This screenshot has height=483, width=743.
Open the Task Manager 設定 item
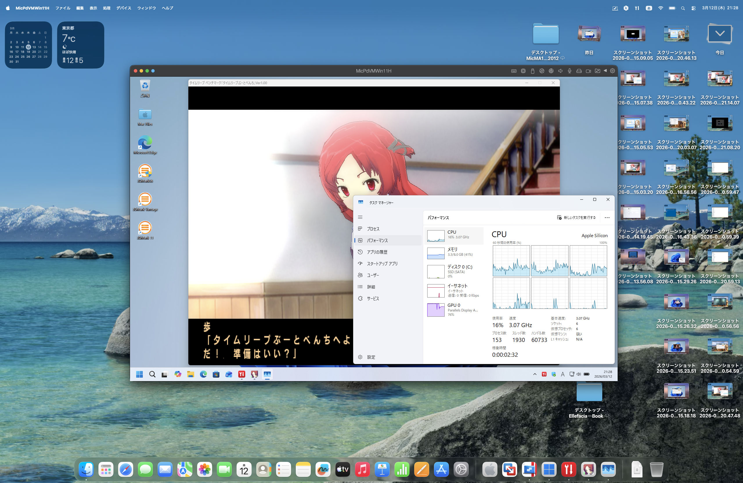(x=371, y=357)
